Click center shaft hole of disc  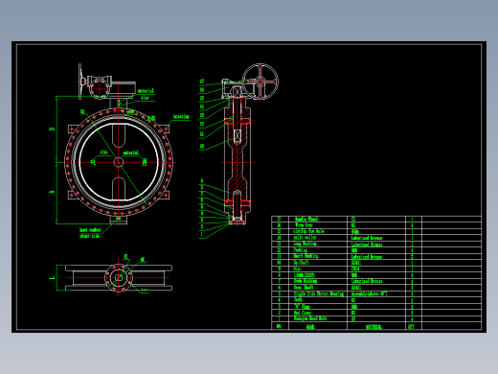(119, 162)
